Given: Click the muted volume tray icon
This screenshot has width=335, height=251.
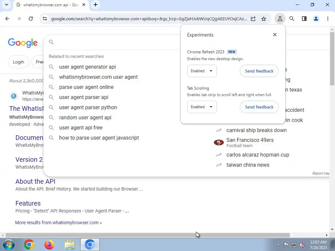Looking at the screenshot, I should pyautogui.click(x=302, y=245).
